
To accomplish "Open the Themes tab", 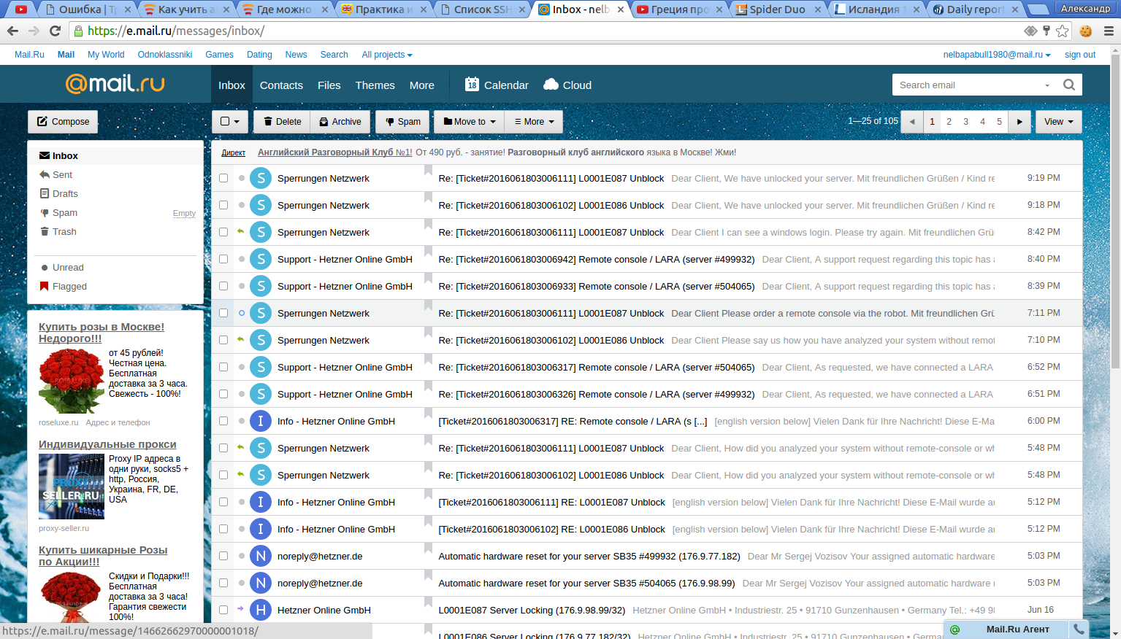I will click(x=375, y=85).
